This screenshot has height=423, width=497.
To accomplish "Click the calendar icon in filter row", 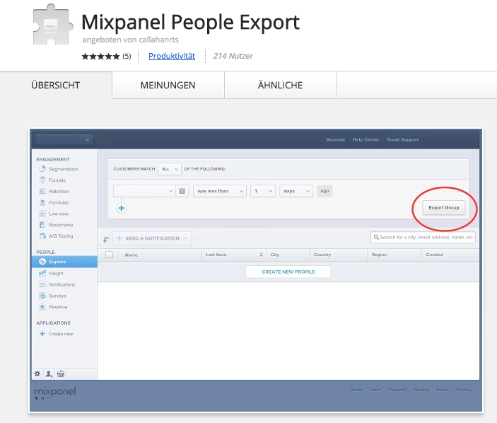I will 182,191.
